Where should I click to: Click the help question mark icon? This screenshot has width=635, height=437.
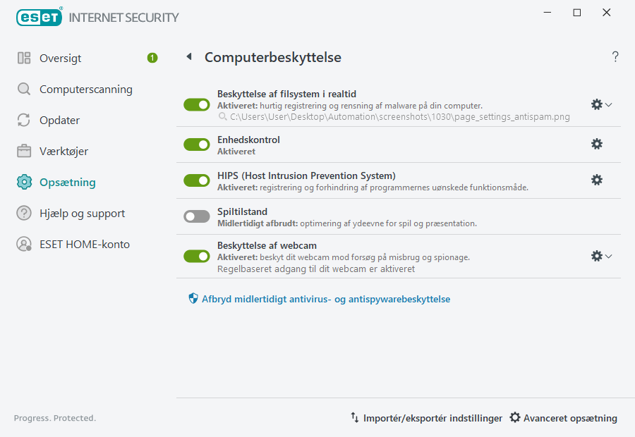coord(615,56)
